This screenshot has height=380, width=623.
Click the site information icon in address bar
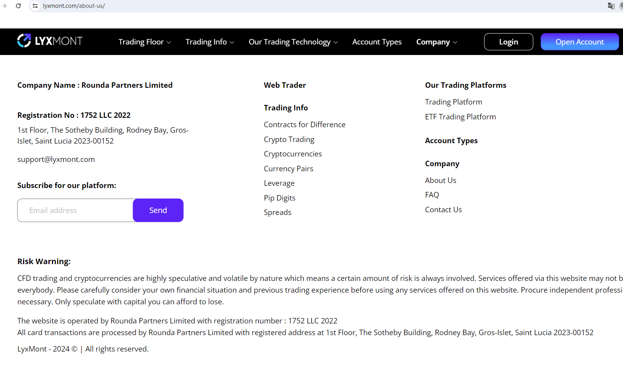(x=35, y=6)
